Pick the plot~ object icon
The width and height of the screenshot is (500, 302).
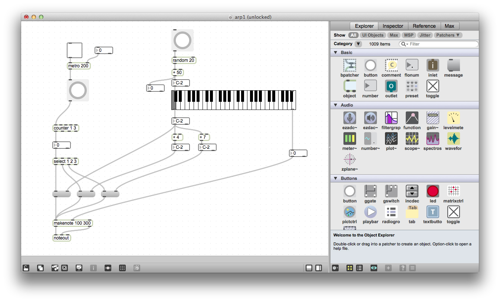click(x=391, y=139)
